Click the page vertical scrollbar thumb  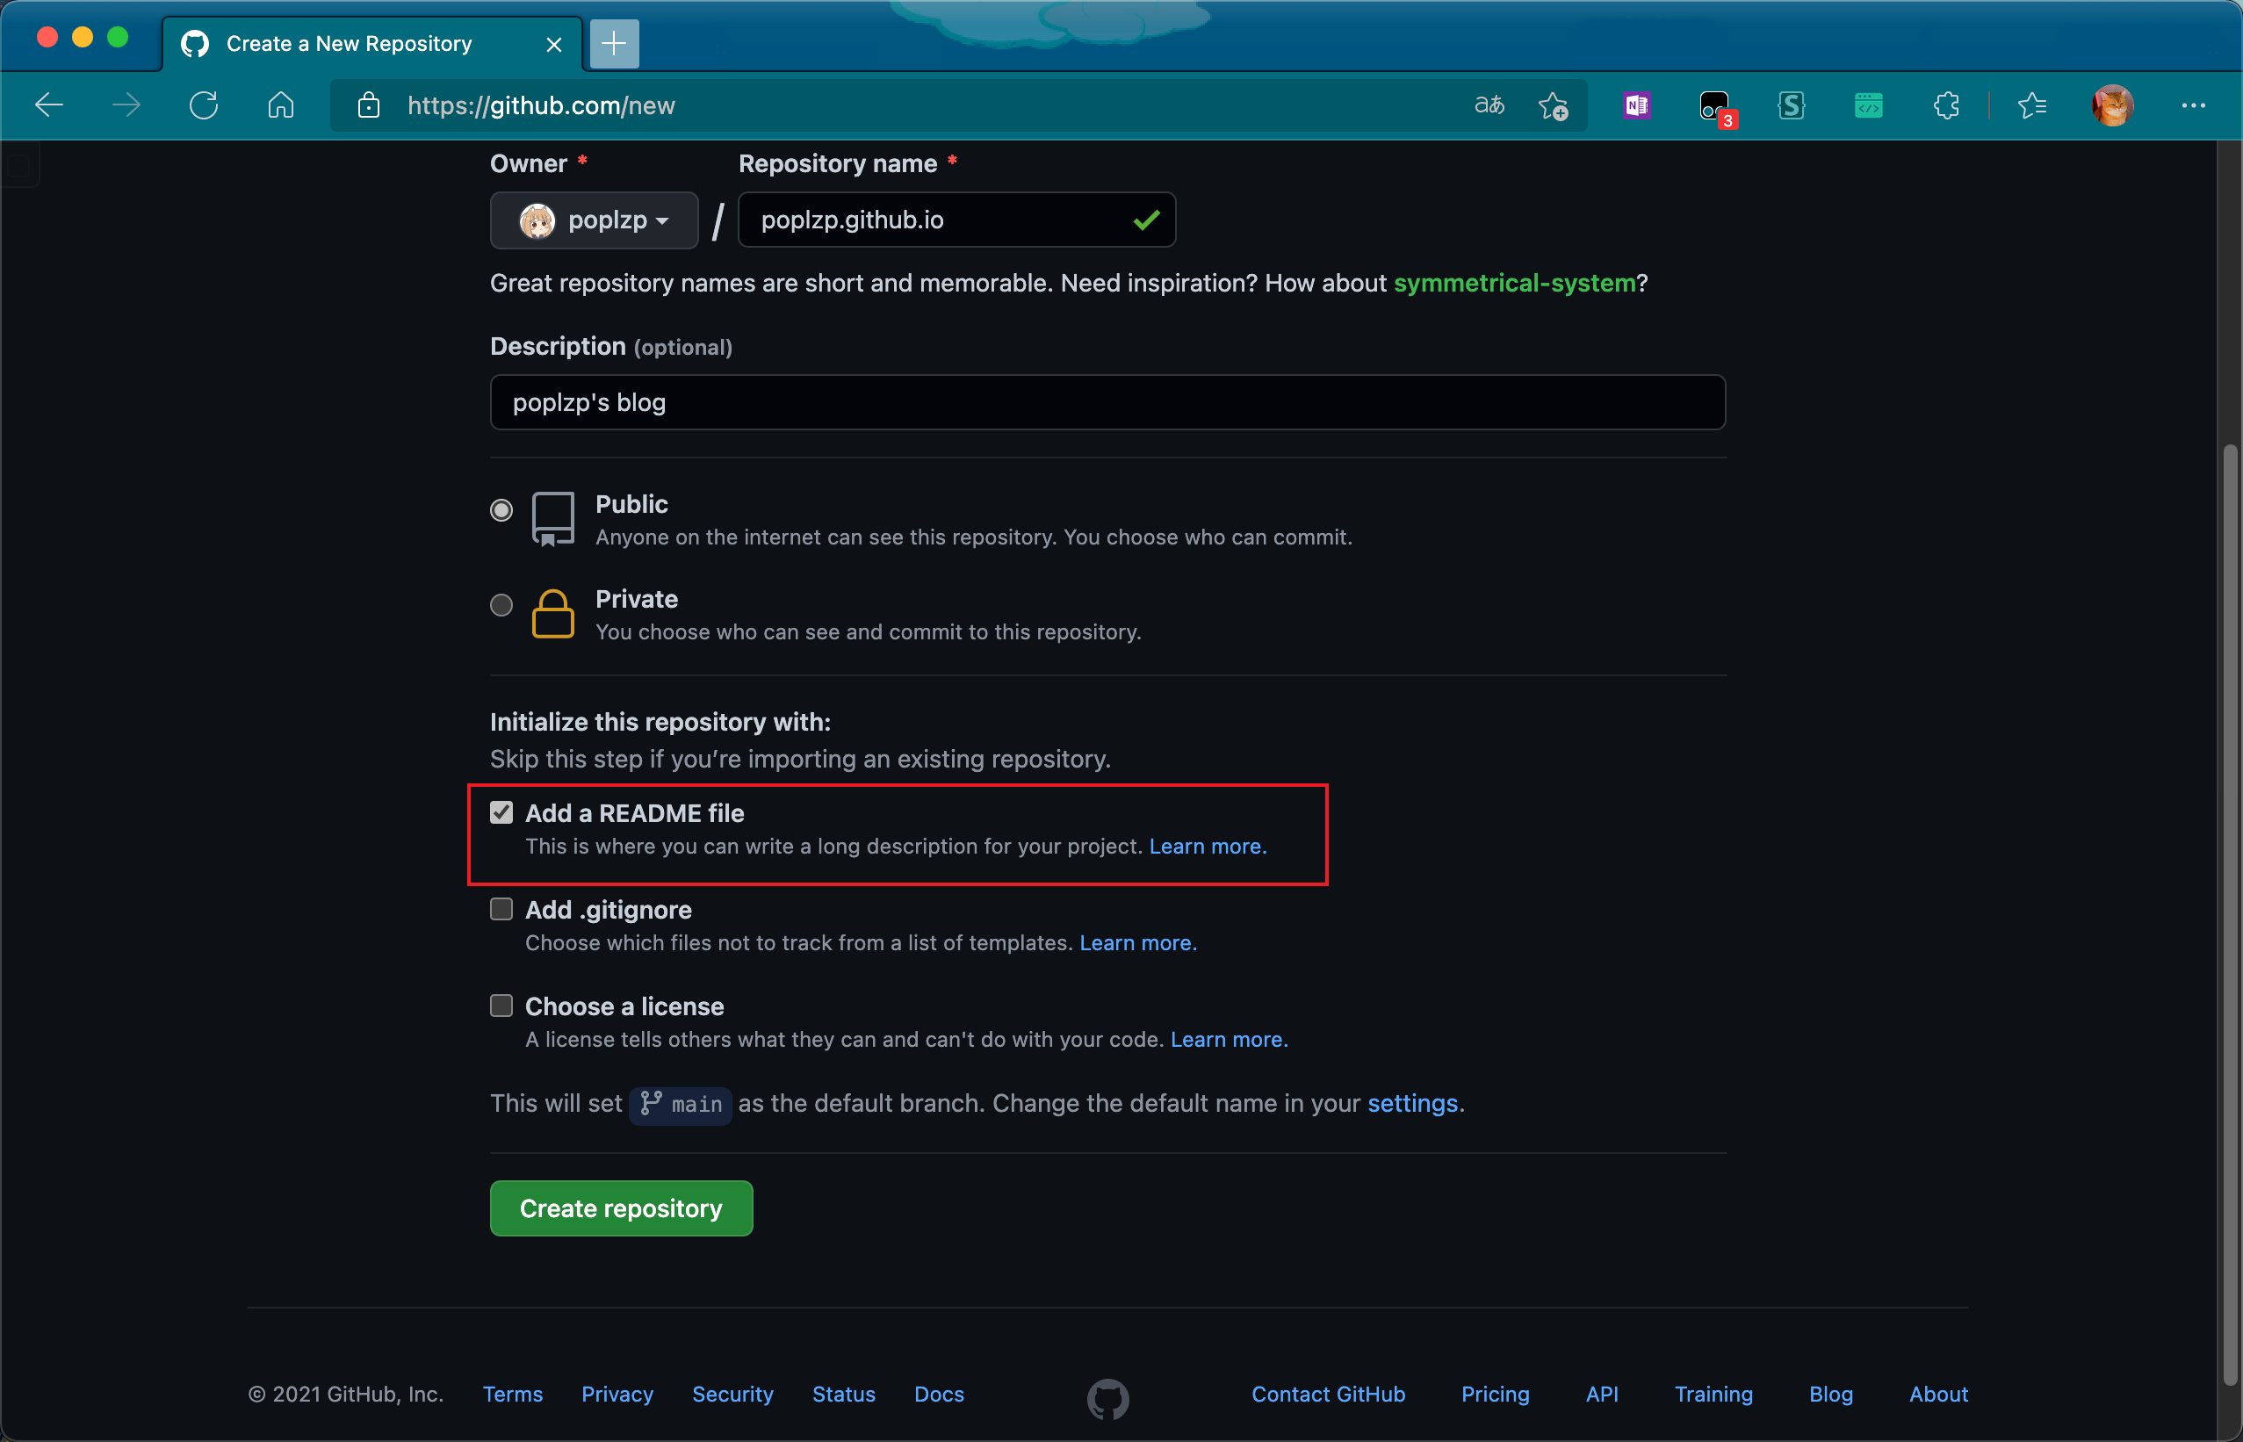coord(2230,914)
